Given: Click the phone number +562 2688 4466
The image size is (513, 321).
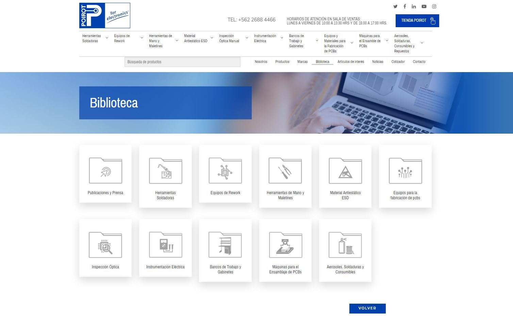Looking at the screenshot, I should (x=257, y=20).
